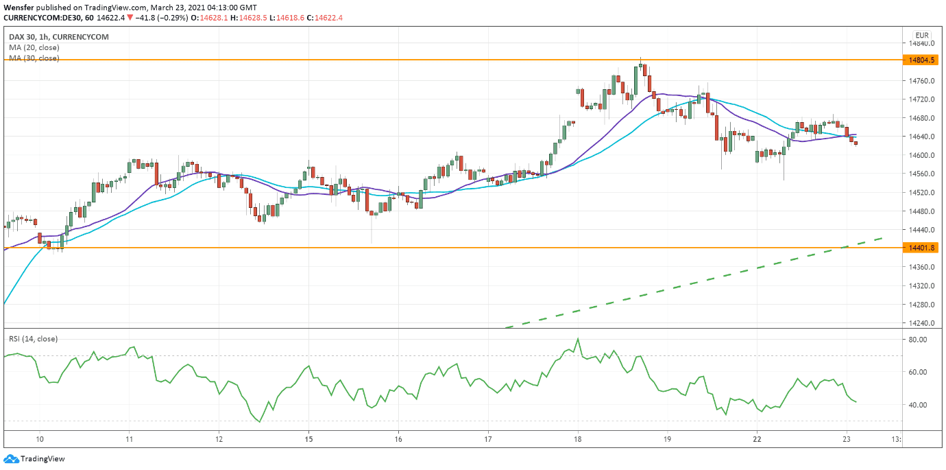Click the EUR currency label on price axis

pos(921,36)
